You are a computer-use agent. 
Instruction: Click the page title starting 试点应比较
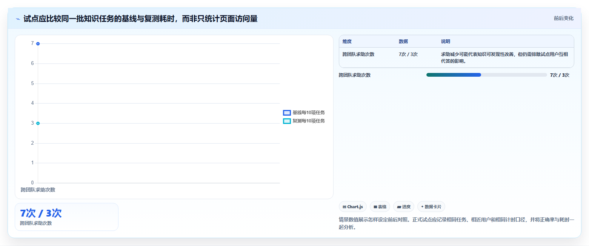[140, 19]
